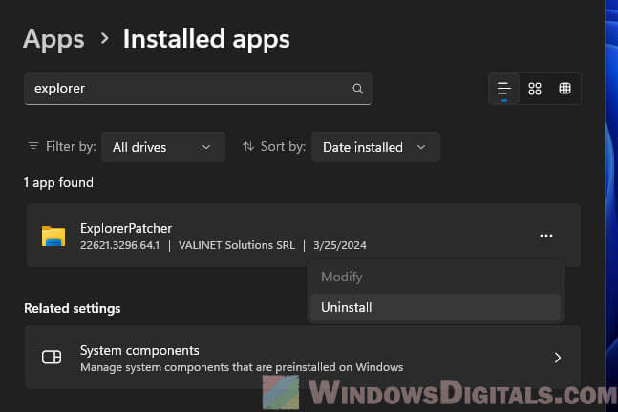This screenshot has width=618, height=412.
Task: Open the Date installed sort dropdown
Action: 375,147
